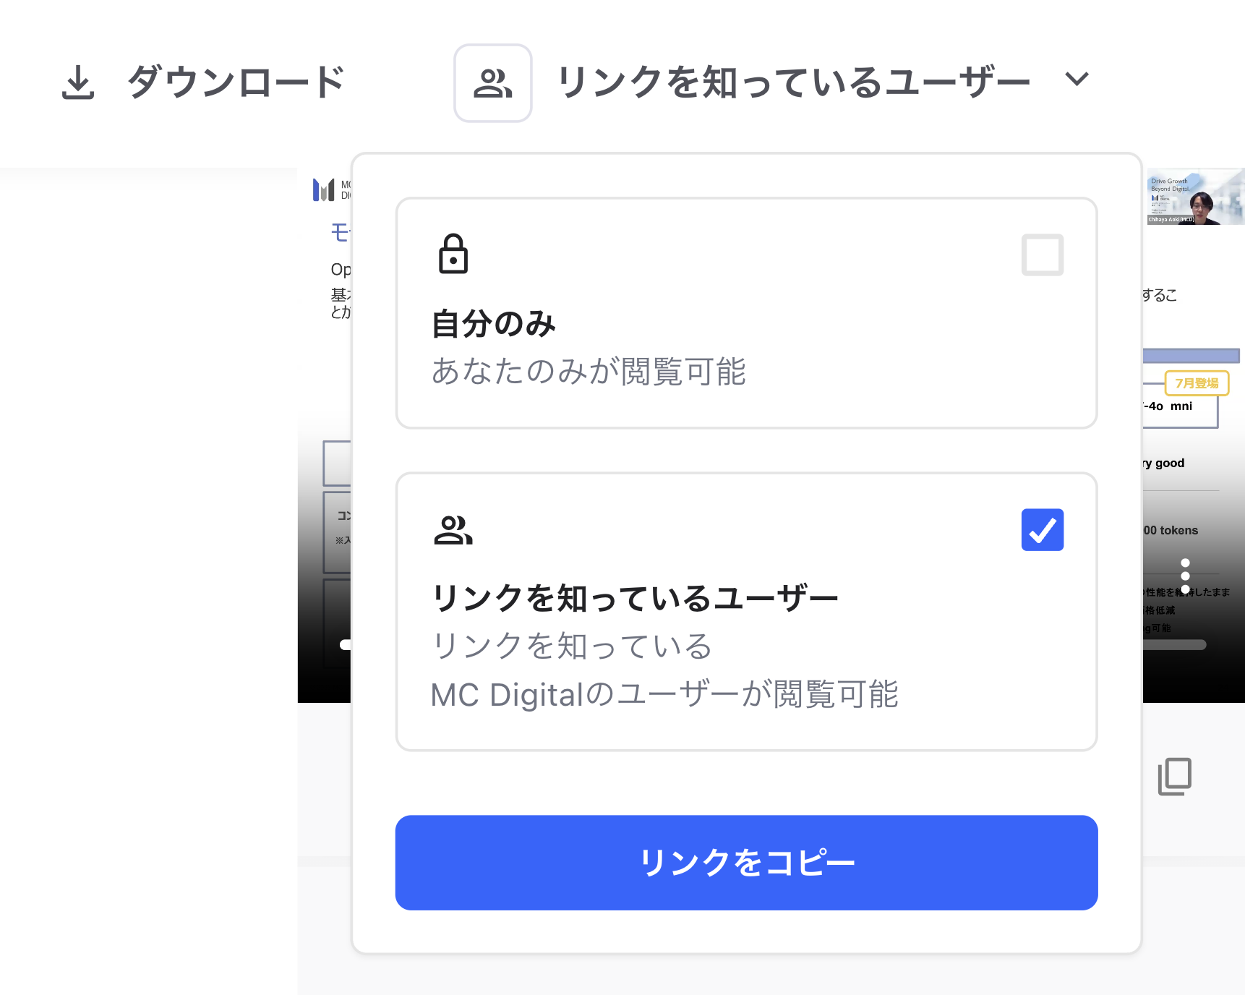
Task: Click the ダウンロード text label
Action: click(236, 82)
